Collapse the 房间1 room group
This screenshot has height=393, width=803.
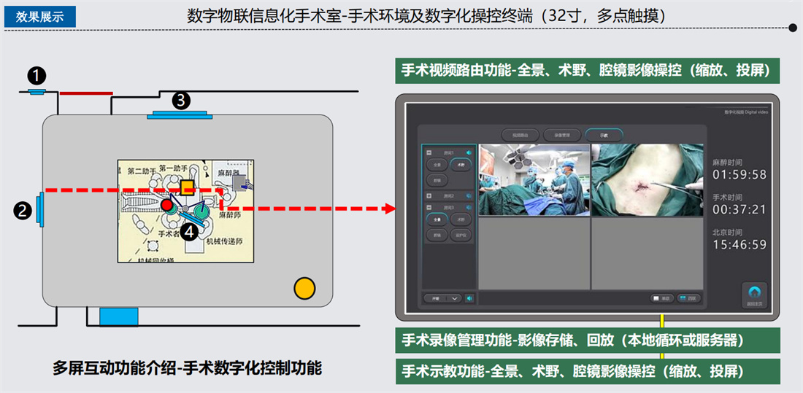click(x=429, y=153)
